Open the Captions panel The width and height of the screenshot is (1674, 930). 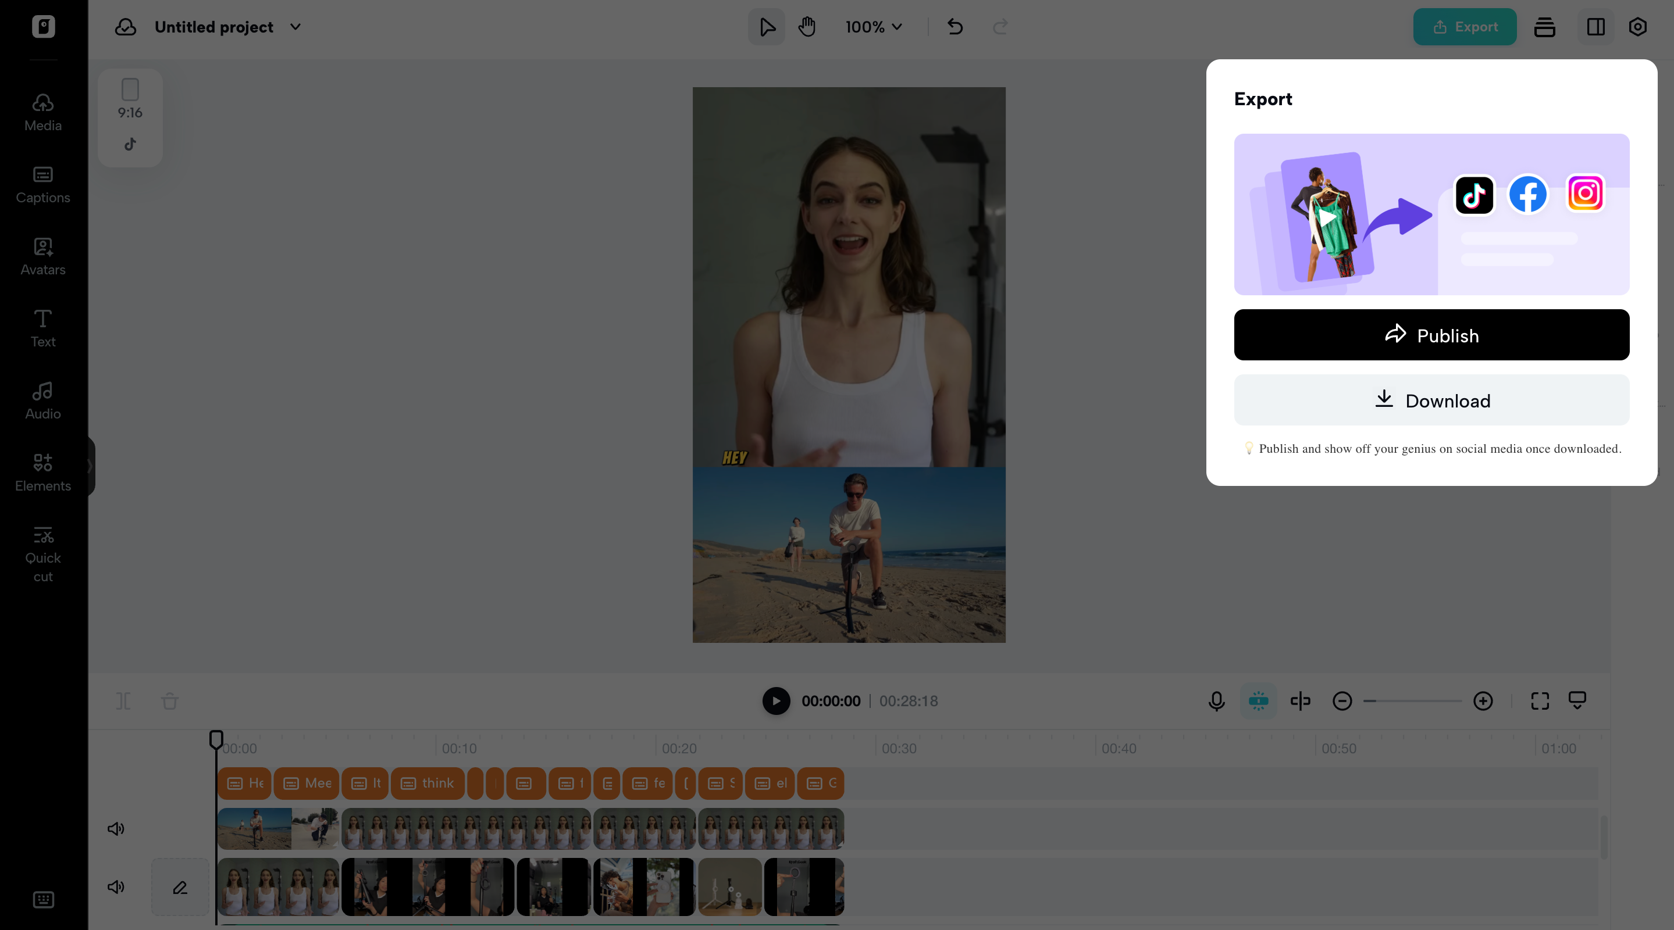tap(43, 184)
